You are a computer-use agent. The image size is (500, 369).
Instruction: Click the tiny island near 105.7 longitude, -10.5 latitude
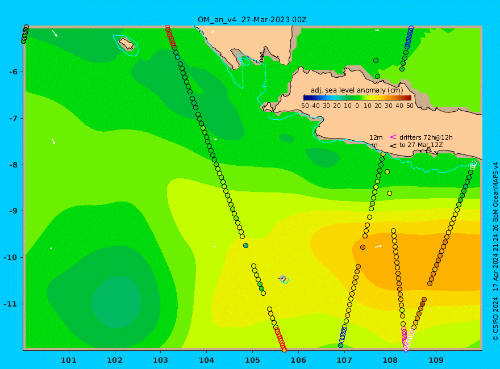(x=283, y=279)
